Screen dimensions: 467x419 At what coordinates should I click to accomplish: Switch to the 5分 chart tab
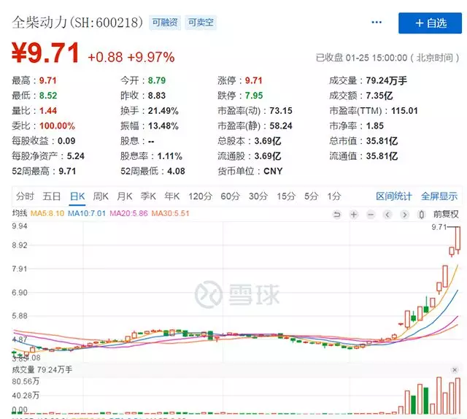(x=312, y=196)
